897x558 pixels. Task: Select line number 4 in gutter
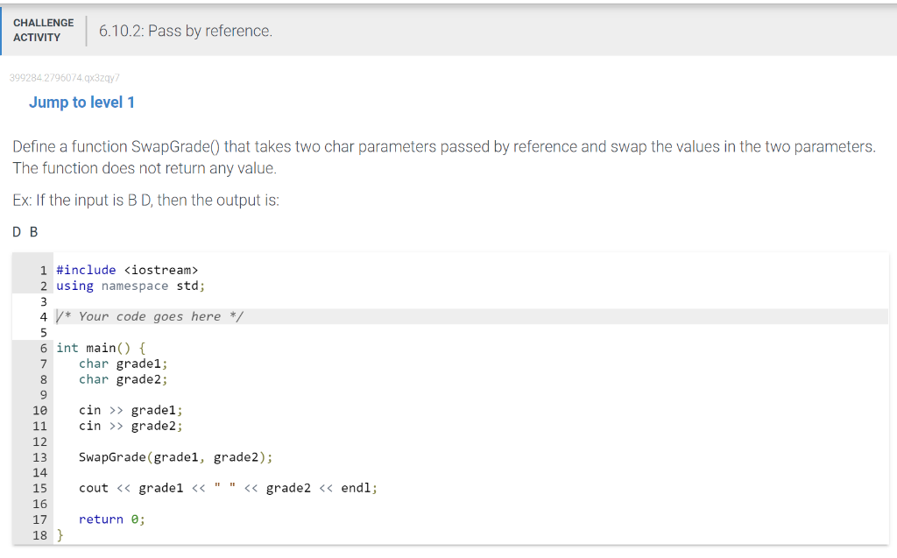(x=44, y=317)
